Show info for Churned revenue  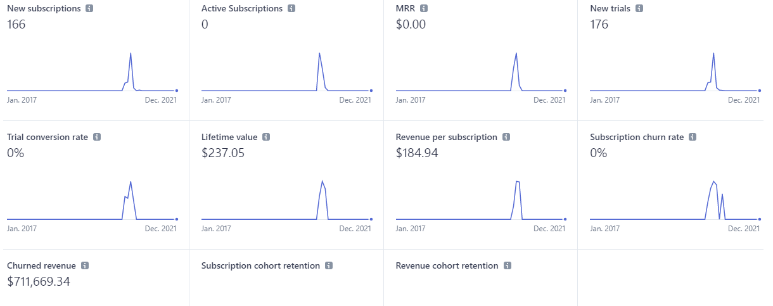pyautogui.click(x=85, y=266)
